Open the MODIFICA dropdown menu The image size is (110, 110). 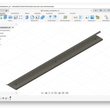click(35, 21)
